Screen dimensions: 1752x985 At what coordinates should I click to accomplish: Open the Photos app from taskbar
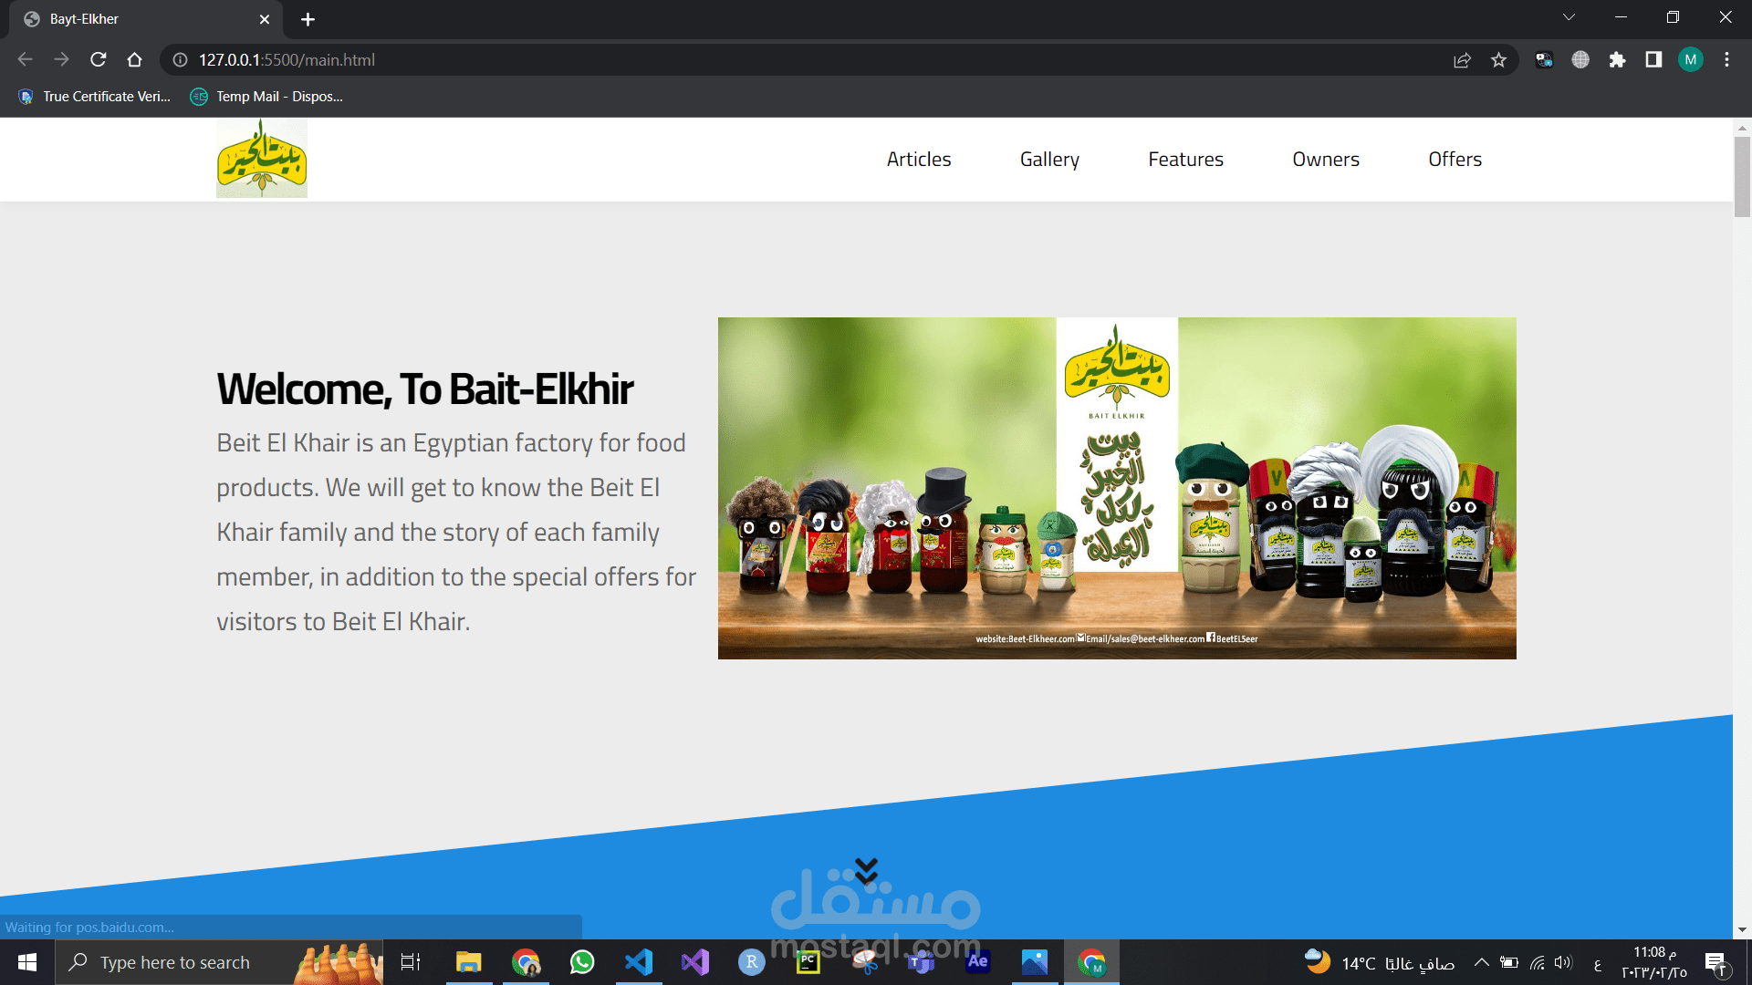click(x=1035, y=962)
